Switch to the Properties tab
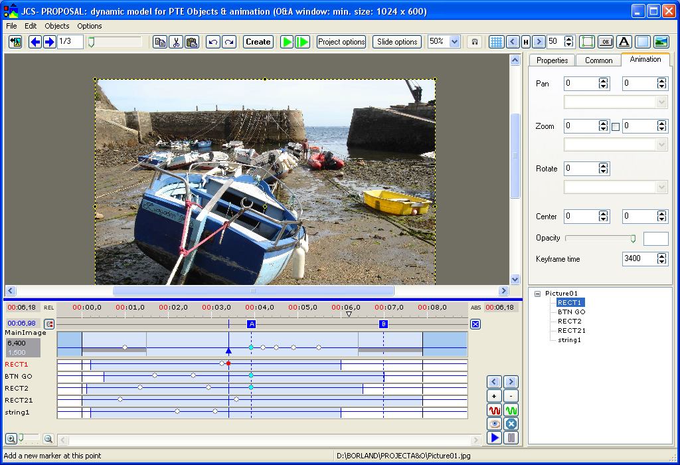This screenshot has width=680, height=465. point(552,60)
